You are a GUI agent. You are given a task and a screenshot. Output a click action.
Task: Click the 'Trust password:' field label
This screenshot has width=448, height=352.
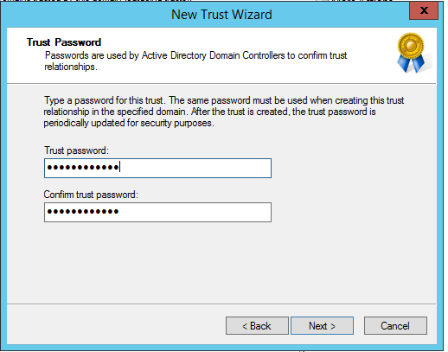click(76, 150)
